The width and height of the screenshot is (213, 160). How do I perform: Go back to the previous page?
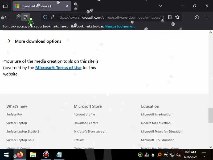(x=6, y=17)
